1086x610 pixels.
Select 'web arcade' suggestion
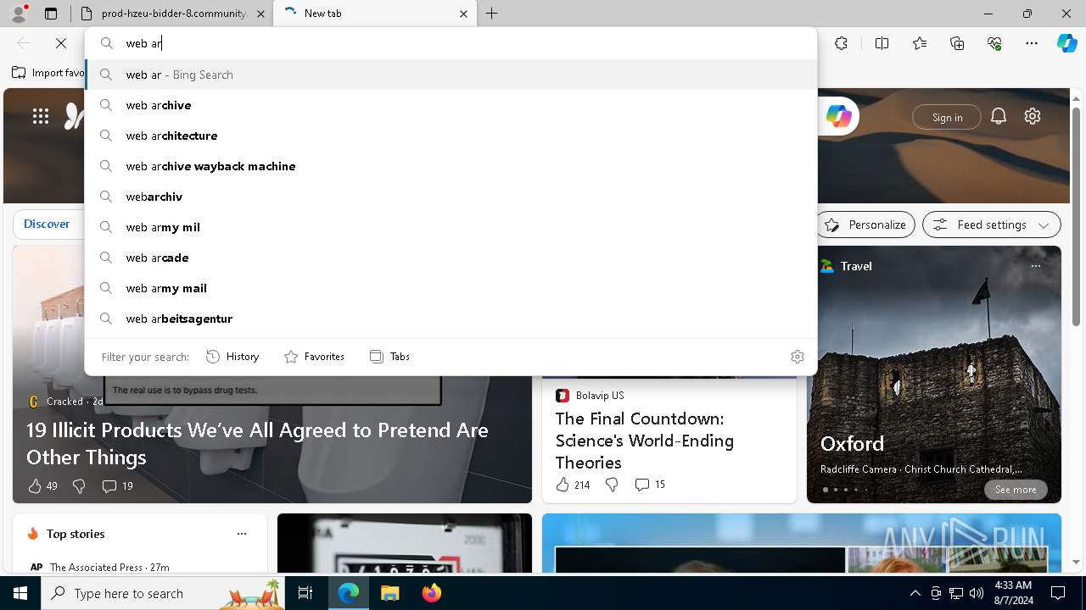tap(451, 258)
